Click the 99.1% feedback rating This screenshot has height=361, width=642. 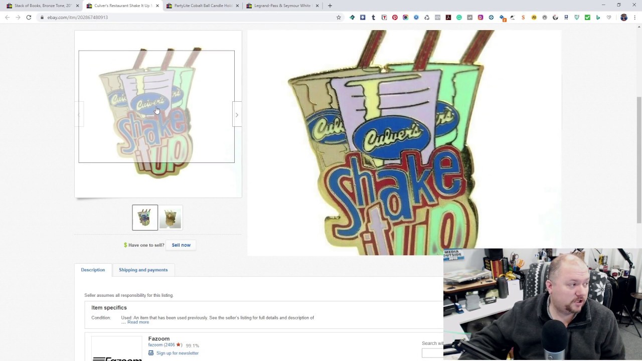click(x=192, y=345)
